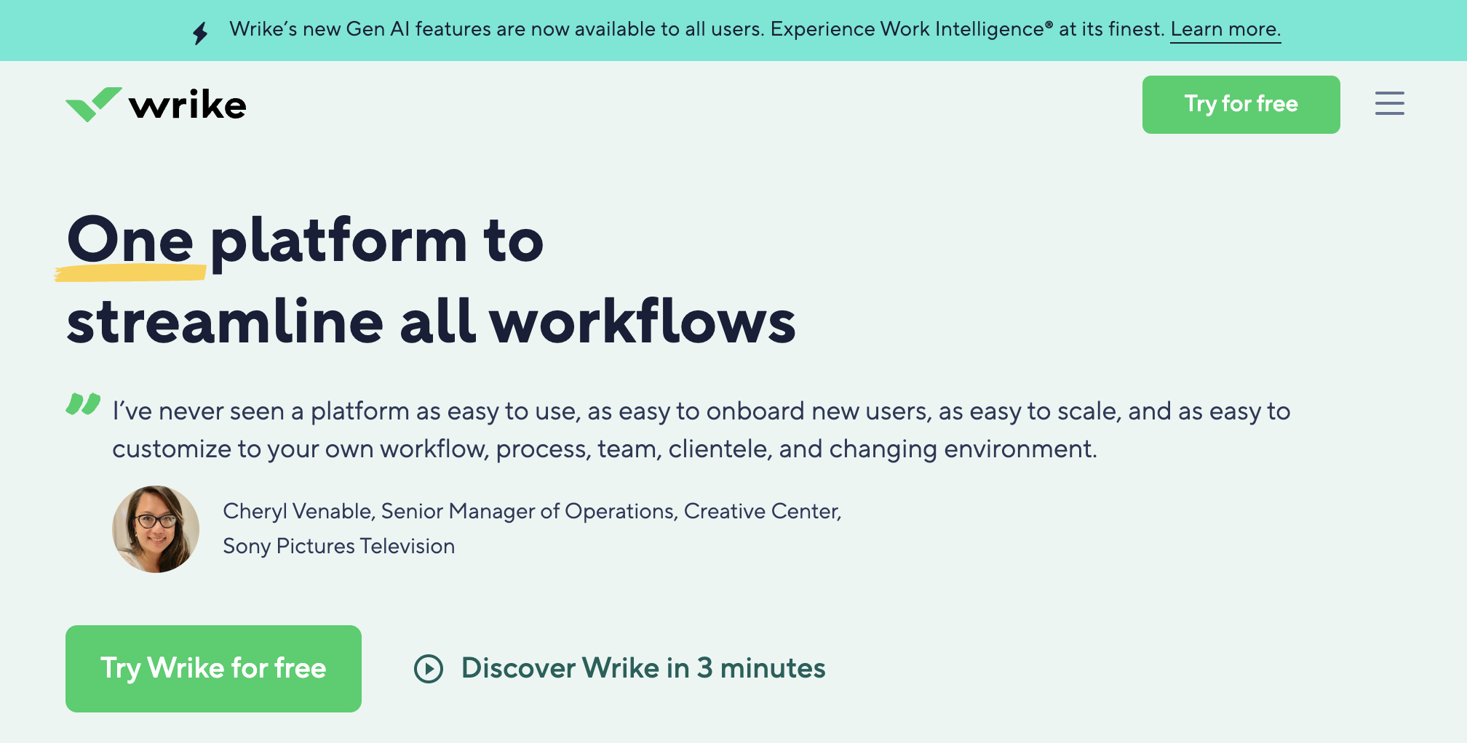This screenshot has height=743, width=1467.
Task: Open the hamburger menu
Action: (x=1389, y=103)
